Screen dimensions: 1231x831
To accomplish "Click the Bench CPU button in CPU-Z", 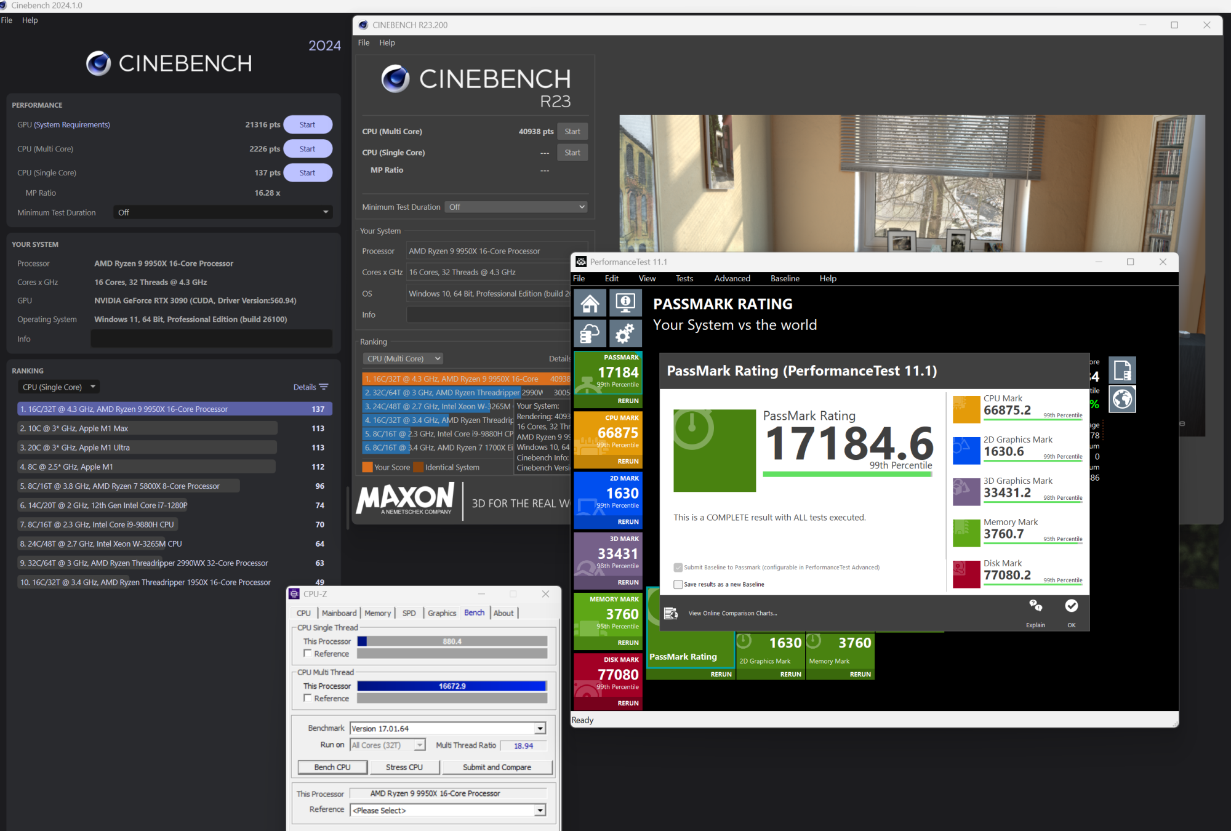I will [332, 768].
